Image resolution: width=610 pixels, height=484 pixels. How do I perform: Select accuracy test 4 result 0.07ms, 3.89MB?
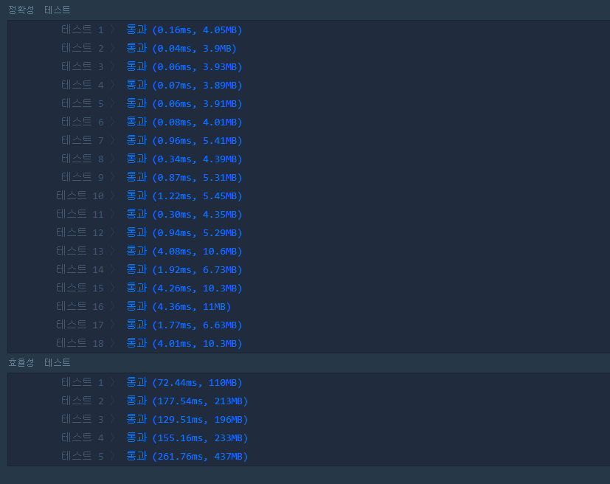pyautogui.click(x=184, y=85)
